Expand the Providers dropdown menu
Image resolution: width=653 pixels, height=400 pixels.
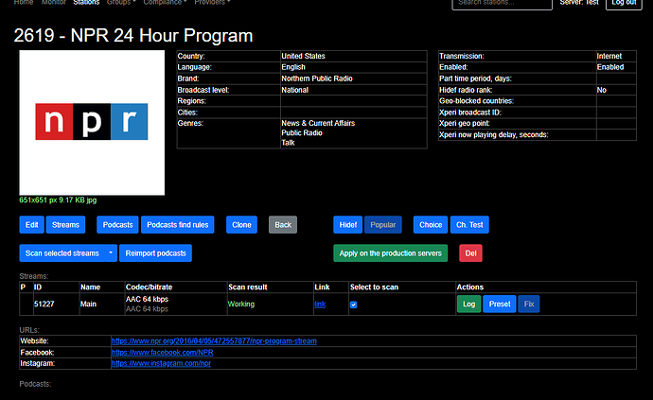[212, 3]
